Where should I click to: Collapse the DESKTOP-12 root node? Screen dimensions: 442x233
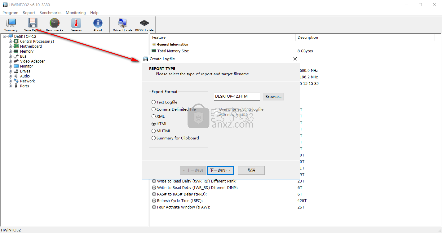pyautogui.click(x=5, y=36)
